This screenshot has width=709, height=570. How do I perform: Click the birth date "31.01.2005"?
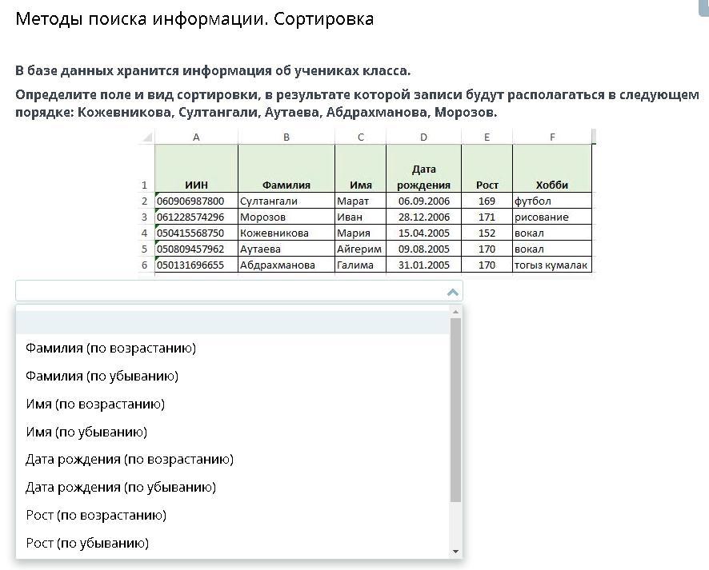coord(423,265)
